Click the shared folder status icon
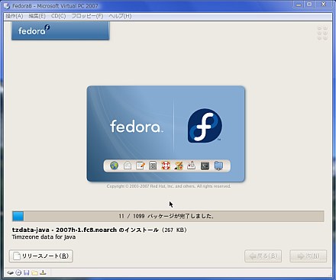Viewport: 336px width, 280px height. click(x=35, y=273)
